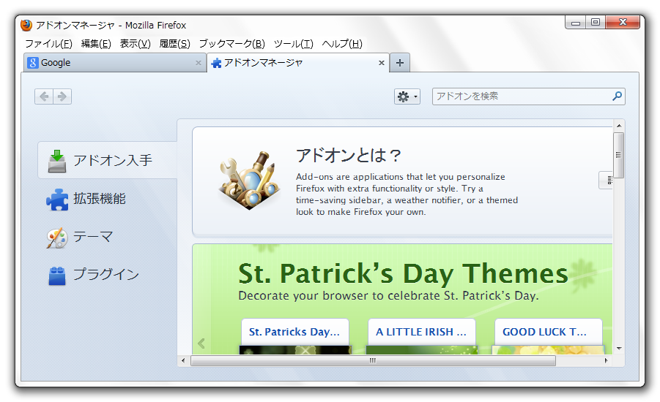Open 表示(V) menu
660x402 pixels.
tap(135, 44)
